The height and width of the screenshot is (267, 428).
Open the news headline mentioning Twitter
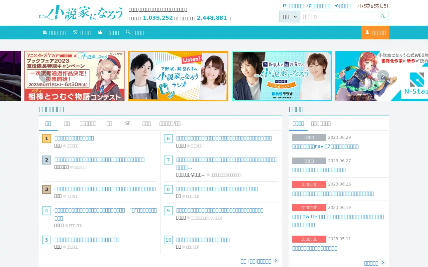click(x=338, y=221)
